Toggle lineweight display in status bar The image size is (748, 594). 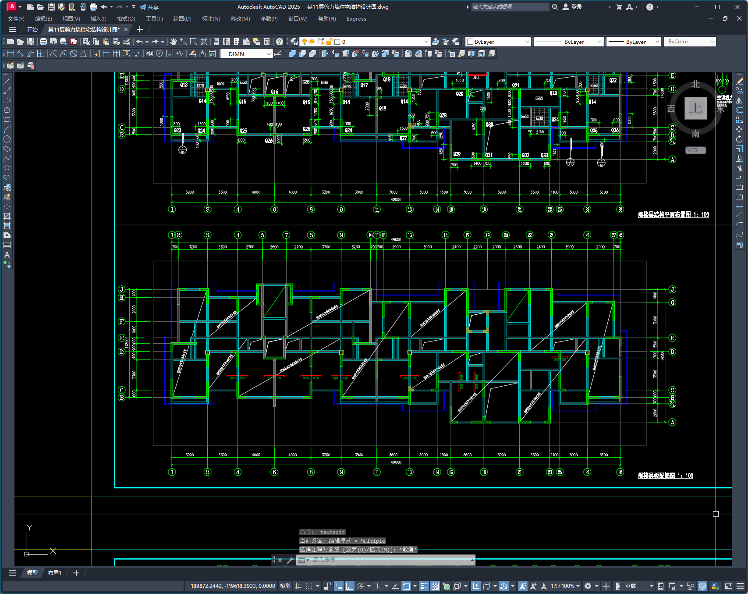[424, 586]
